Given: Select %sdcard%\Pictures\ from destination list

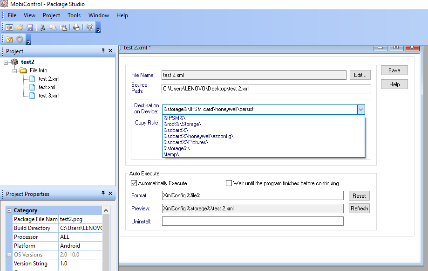Looking at the screenshot, I should 186,142.
